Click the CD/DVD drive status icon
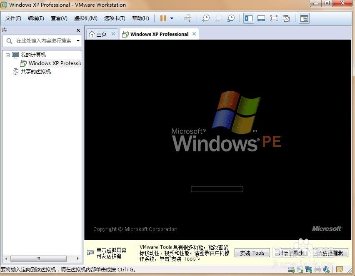Screen dimensions: 355x276 pyautogui.click(x=300, y=269)
